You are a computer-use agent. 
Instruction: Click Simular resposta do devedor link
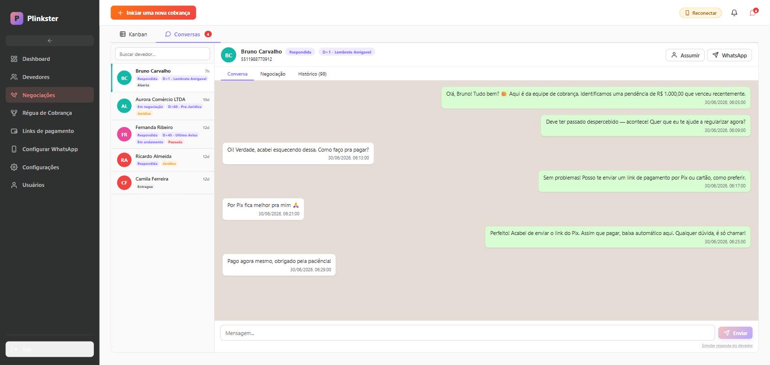[727, 345]
